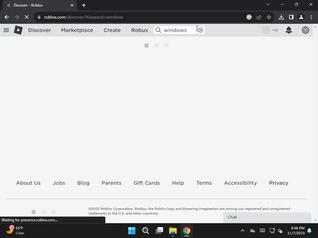The image size is (318, 238).
Task: Open the Roblox settings gear
Action: pos(306,30)
